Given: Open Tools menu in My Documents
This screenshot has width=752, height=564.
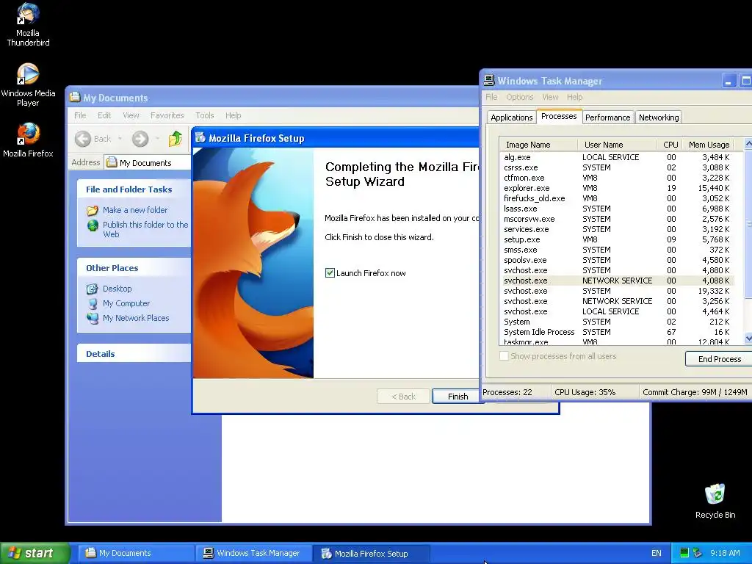Looking at the screenshot, I should click(205, 115).
